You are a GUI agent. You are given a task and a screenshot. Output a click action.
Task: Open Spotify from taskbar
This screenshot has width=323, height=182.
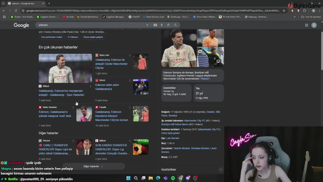coord(173,178)
